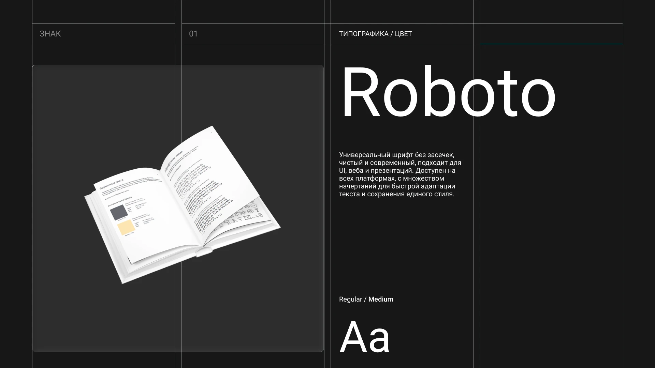Image resolution: width=655 pixels, height=368 pixels.
Task: Click the battery icon on book page
Action: coord(248,217)
